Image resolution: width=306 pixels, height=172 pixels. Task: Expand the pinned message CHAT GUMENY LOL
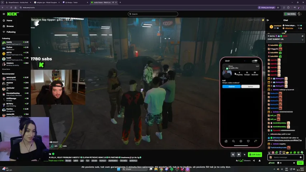coord(302,39)
